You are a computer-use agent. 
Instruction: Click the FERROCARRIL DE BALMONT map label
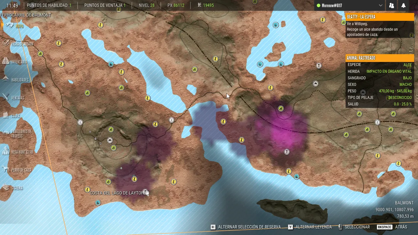[x=25, y=15]
